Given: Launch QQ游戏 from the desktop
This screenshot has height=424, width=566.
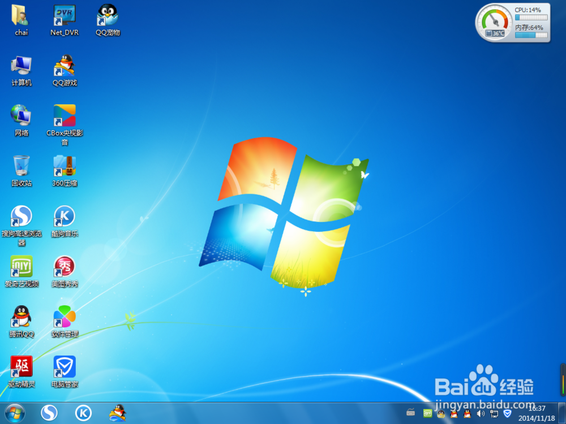Looking at the screenshot, I should [x=65, y=71].
